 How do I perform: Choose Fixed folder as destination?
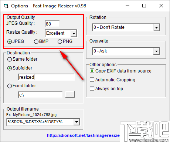pyautogui.click(x=10, y=86)
